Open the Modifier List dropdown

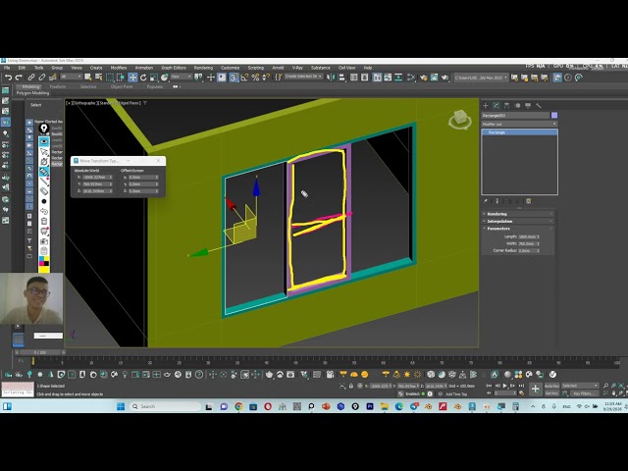(x=519, y=125)
